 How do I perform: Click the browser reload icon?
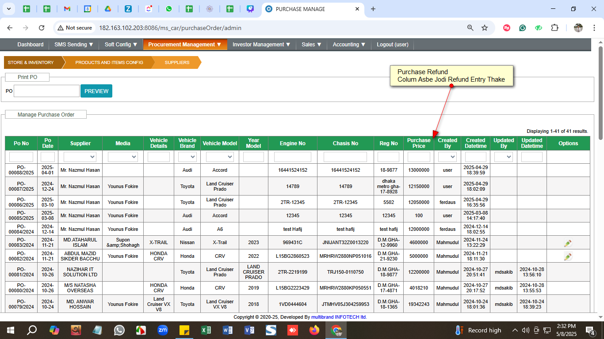tap(42, 28)
